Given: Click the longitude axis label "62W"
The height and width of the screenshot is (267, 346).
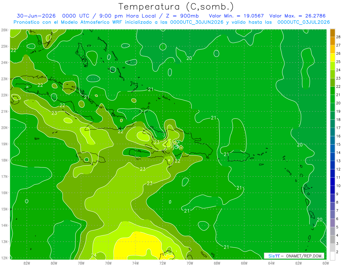Looking at the screenshot, I should [x=298, y=263].
